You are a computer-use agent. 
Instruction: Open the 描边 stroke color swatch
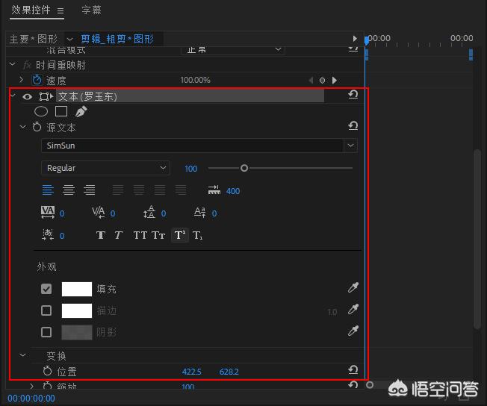(x=77, y=310)
